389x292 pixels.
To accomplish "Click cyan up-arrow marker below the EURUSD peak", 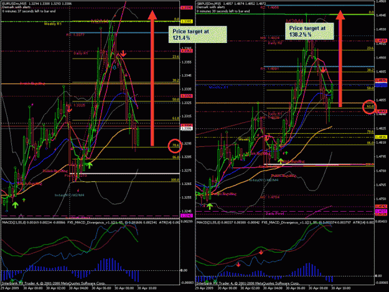I will [115, 67].
